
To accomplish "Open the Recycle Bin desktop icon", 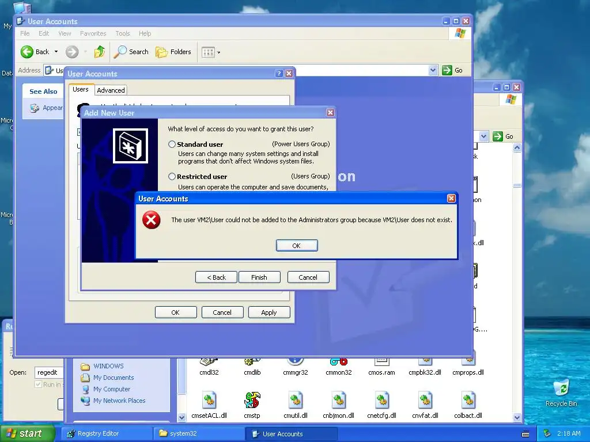I will [561, 393].
